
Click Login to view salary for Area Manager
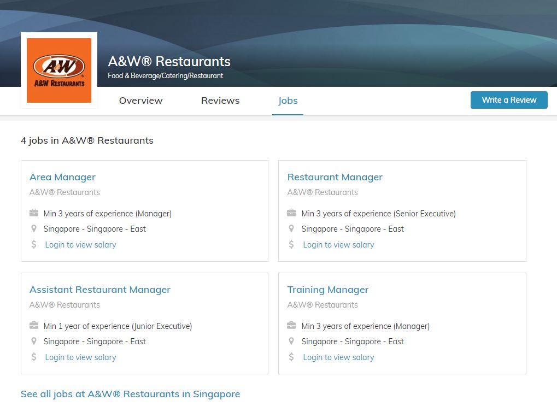[x=80, y=245]
